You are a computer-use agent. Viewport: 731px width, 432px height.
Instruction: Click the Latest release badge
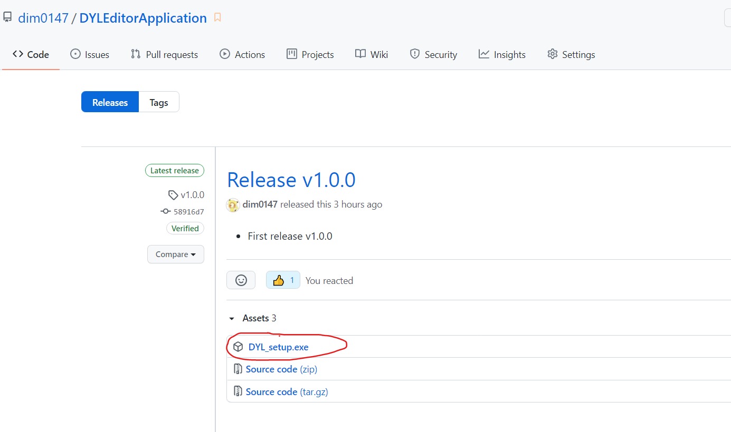(x=175, y=171)
